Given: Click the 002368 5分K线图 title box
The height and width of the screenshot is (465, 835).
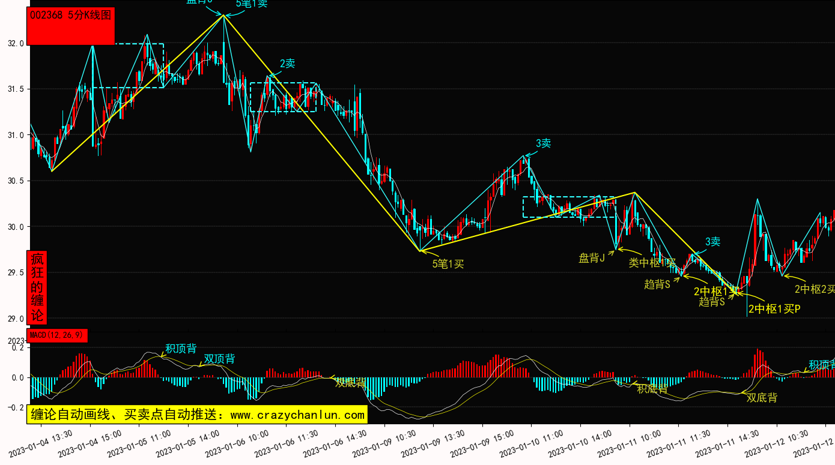Looking at the screenshot, I should point(71,26).
